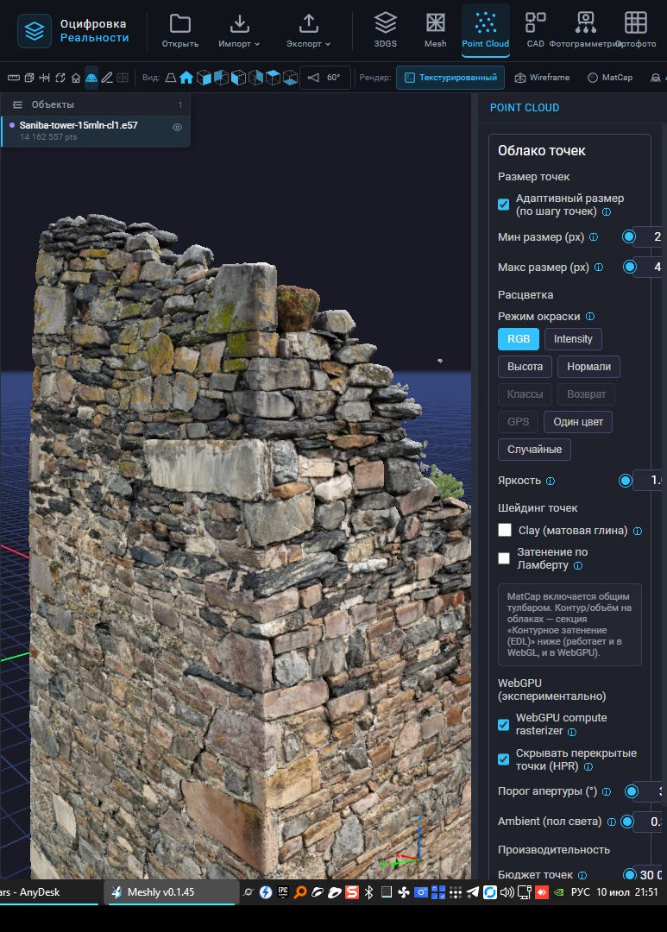The width and height of the screenshot is (667, 932).
Task: Show info for Мин размер (px)
Action: tap(594, 236)
